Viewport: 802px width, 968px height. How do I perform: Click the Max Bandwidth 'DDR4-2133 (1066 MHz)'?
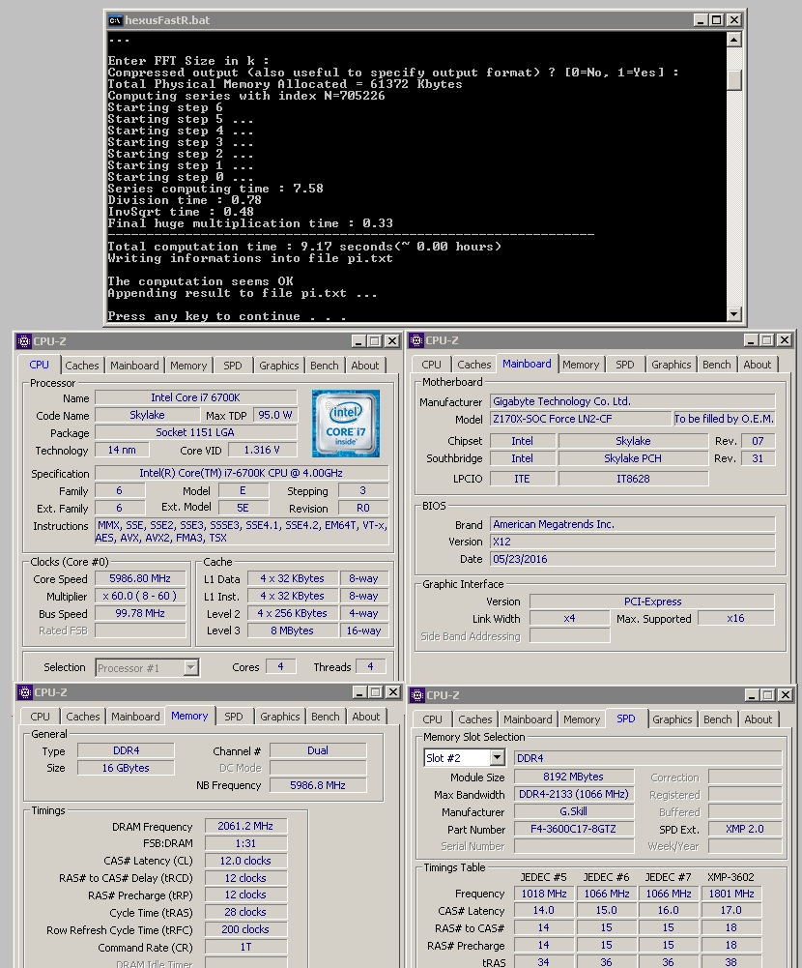coord(574,794)
